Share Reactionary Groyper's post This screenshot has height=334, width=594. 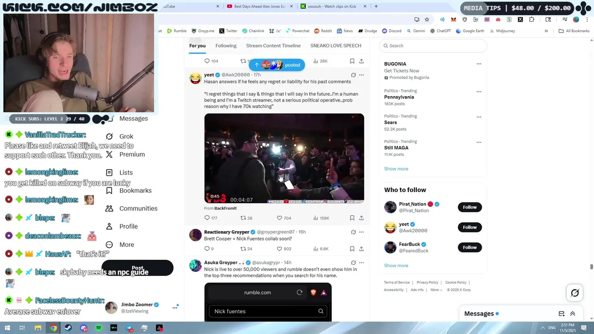point(362,249)
